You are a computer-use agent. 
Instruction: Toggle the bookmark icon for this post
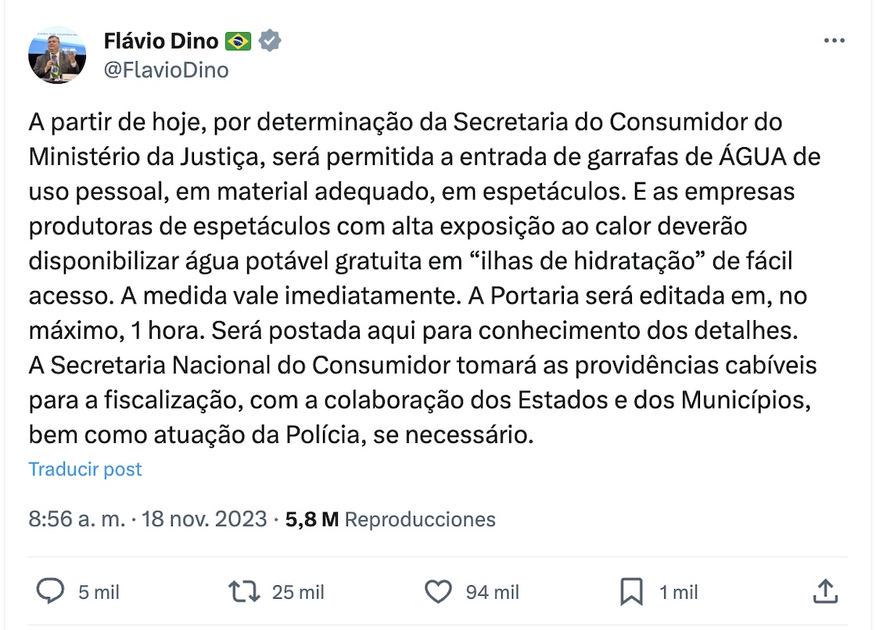631,592
